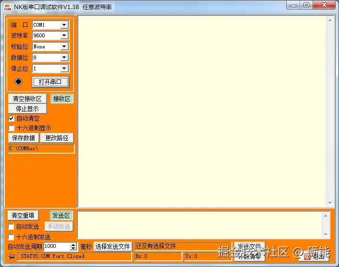The width and height of the screenshot is (339, 267).
Task: Click the send area scroll down arrow
Action: coord(326,234)
